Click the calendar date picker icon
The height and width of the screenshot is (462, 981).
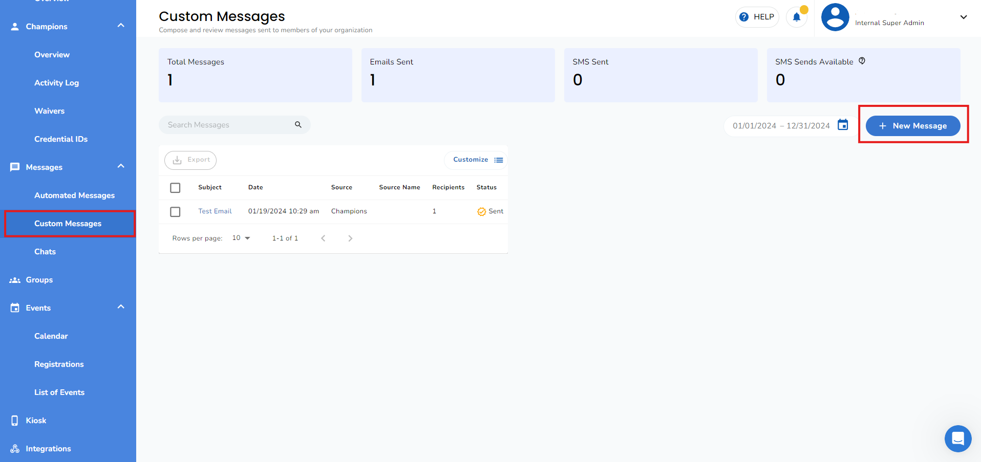[x=843, y=125]
